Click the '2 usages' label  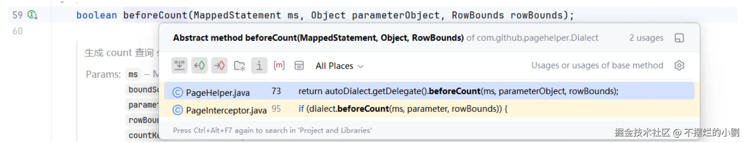coord(646,38)
